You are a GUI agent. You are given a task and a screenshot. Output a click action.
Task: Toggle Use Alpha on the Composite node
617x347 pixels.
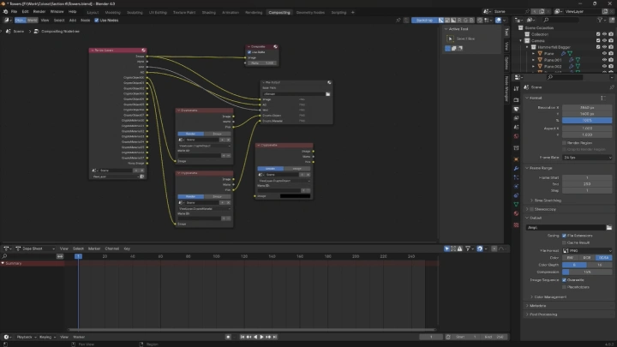[249, 52]
